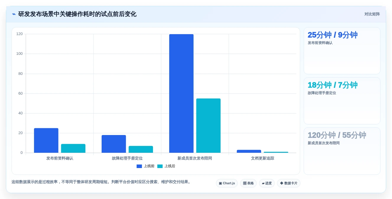Click the 上线后 bar for 发布前资料确认

73,148
